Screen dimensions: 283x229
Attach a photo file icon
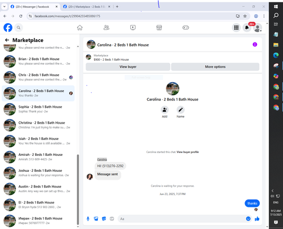pos(96,219)
